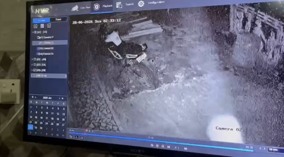Speed up playback with fast-forward arrows

click(186, 148)
